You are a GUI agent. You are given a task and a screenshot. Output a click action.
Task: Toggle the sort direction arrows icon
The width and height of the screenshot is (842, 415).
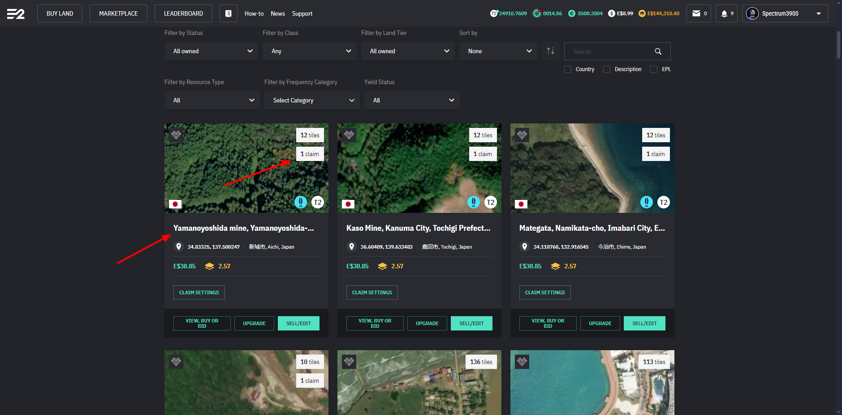[551, 51]
